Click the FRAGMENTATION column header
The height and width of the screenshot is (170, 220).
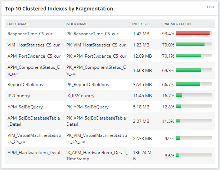[x=176, y=24]
